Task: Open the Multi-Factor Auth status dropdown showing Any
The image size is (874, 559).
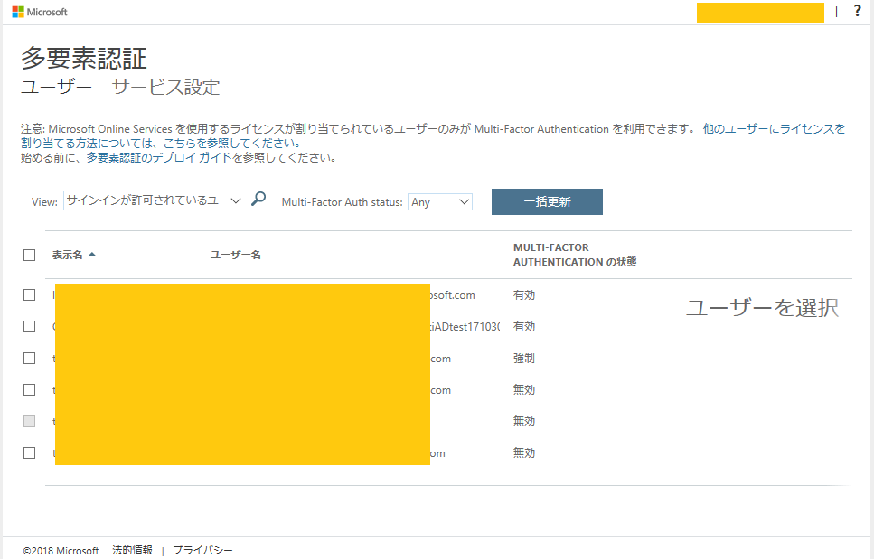Action: click(x=440, y=202)
